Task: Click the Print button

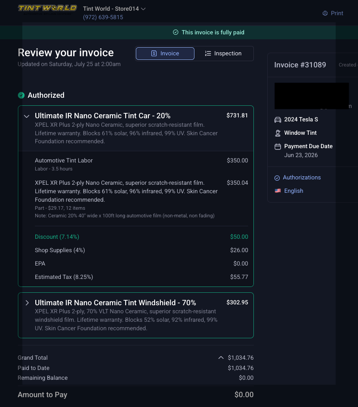Action: pos(333,13)
